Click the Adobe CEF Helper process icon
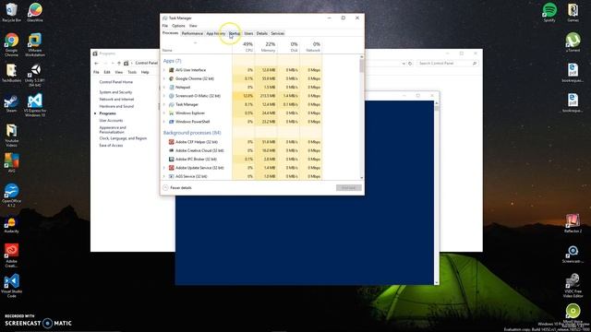 [x=171, y=142]
